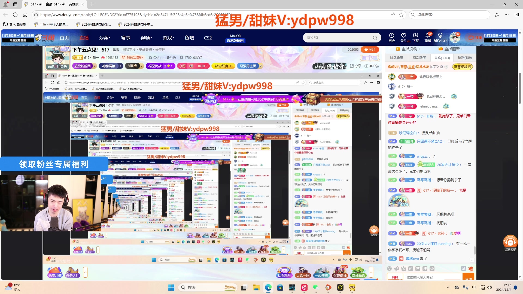Switch to the 日活跃度 tab

396,58
